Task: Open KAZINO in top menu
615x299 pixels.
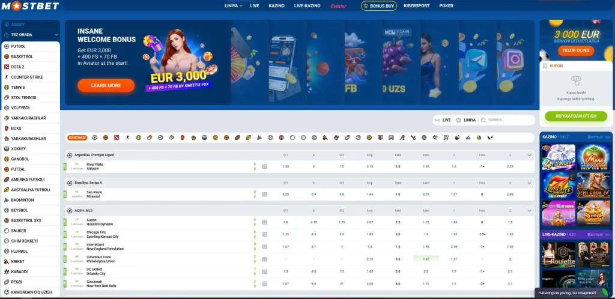Action: click(276, 6)
